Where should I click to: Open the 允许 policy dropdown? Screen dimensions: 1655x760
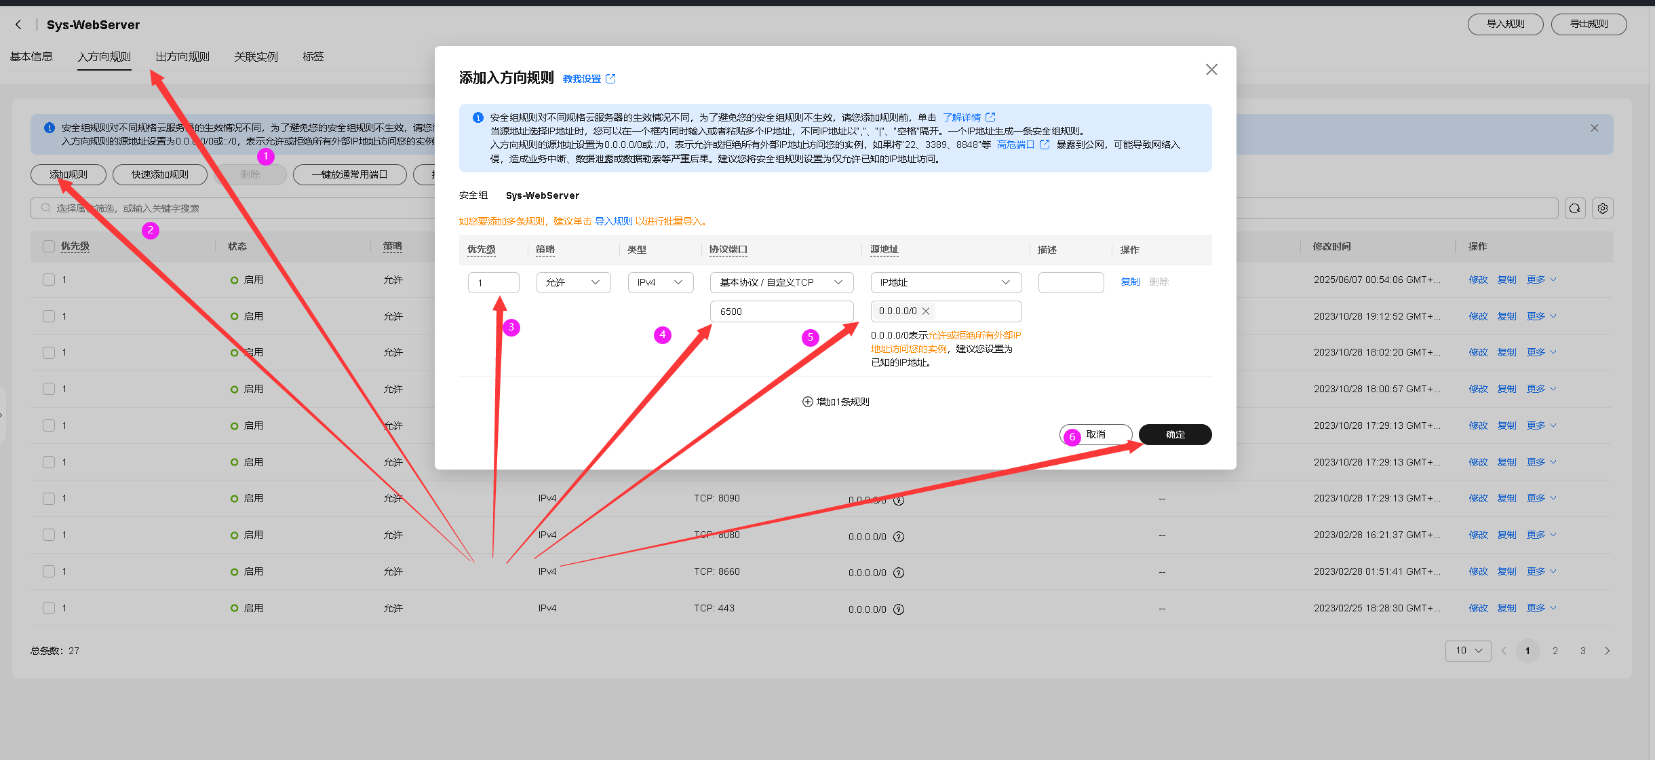(573, 282)
